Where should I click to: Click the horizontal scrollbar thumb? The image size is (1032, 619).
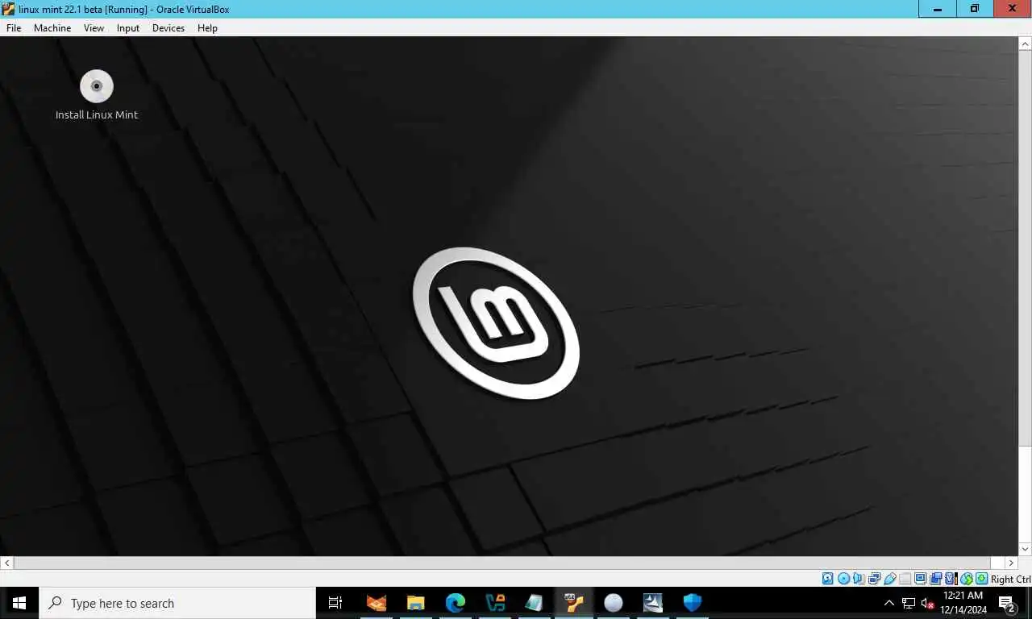502,563
